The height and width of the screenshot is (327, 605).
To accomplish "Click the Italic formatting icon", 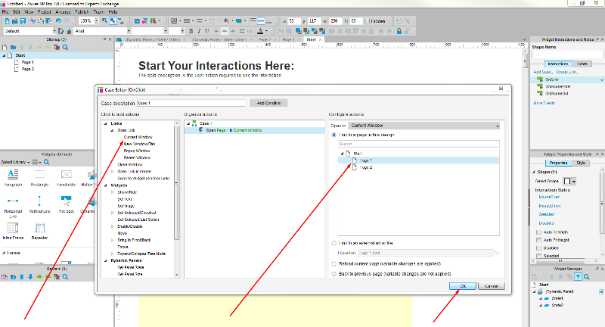I will (x=199, y=31).
